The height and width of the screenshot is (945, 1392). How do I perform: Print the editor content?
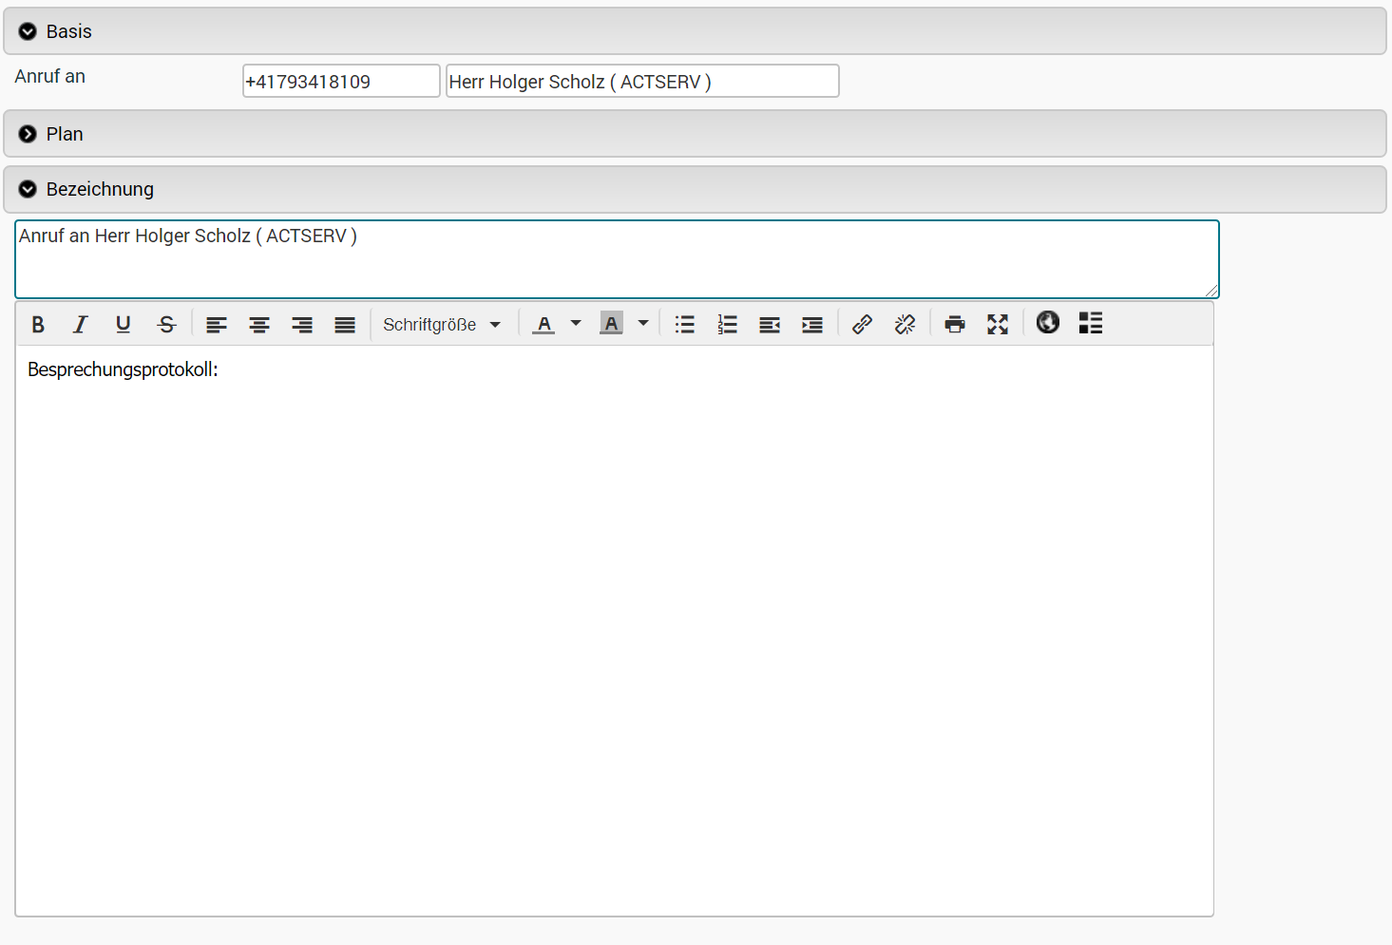coord(955,325)
